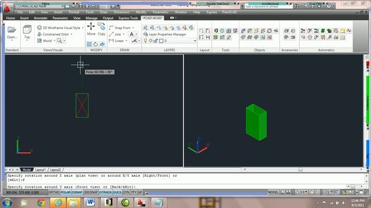Click the World UCS globe icon

click(x=39, y=40)
